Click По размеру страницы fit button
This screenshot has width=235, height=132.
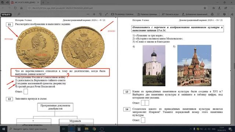coord(122,14)
